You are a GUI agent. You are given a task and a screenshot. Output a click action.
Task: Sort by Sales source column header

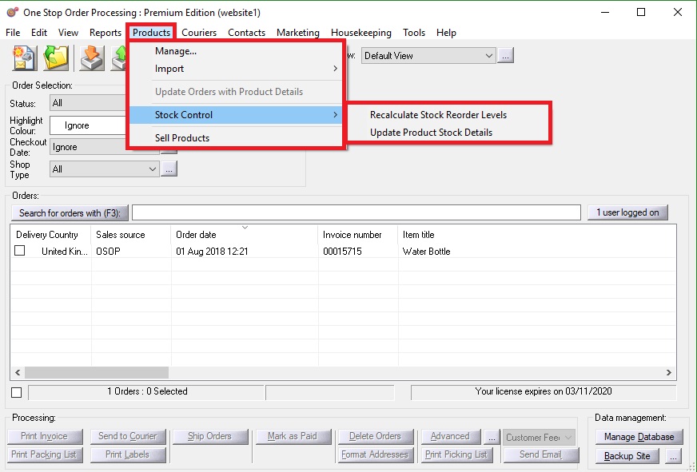point(131,235)
